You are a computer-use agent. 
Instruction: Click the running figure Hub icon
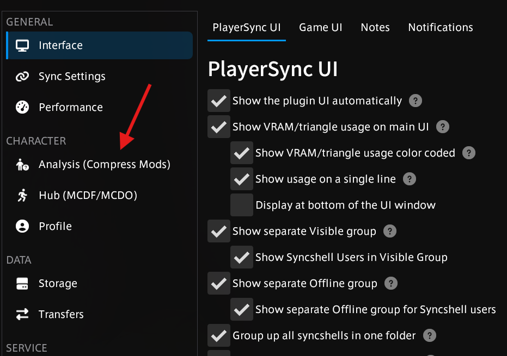[x=22, y=196]
